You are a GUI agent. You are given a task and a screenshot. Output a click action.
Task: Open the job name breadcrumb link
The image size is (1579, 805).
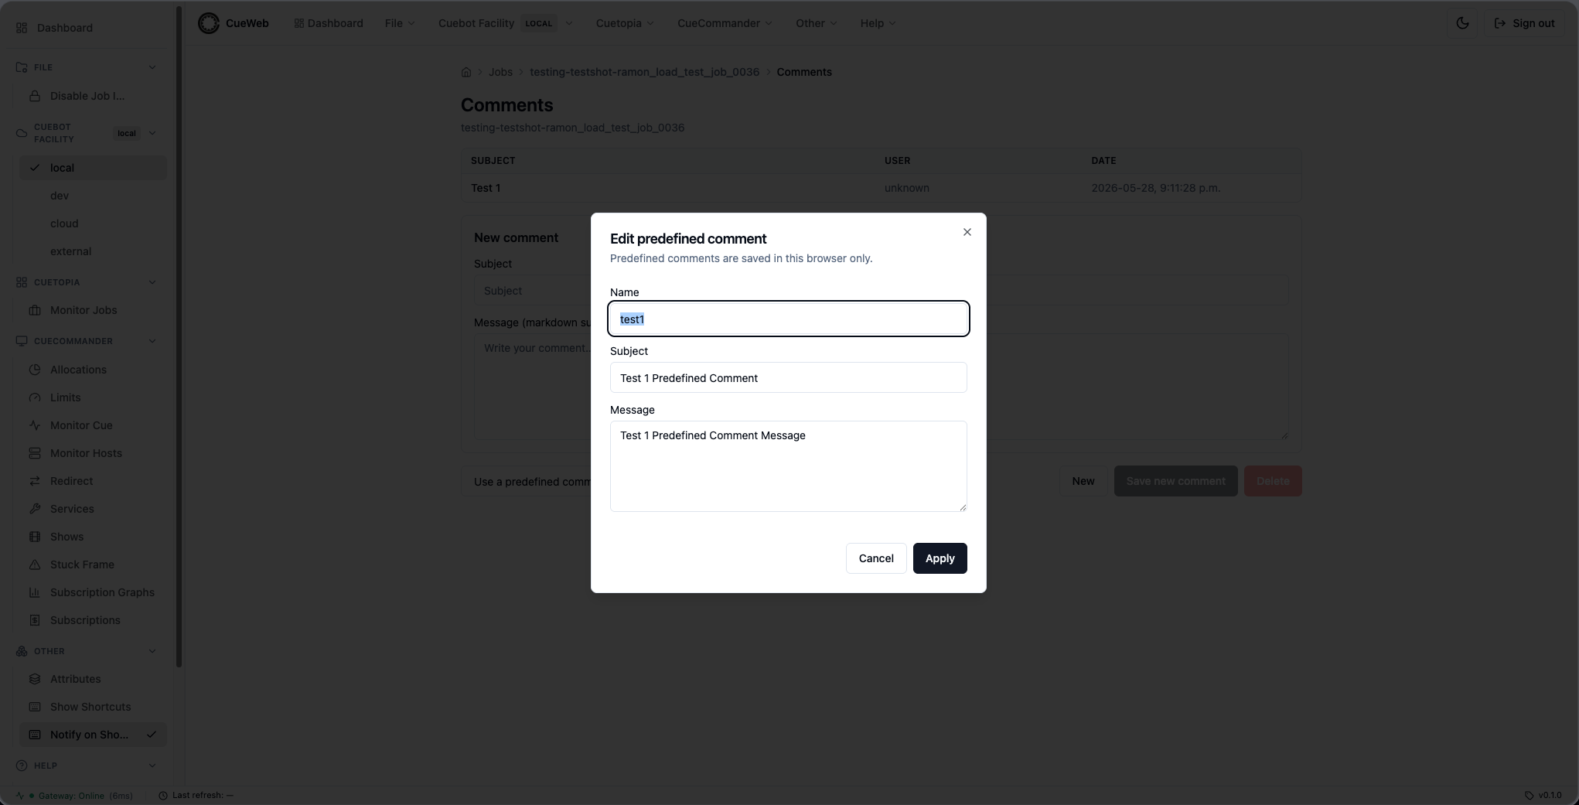pyautogui.click(x=644, y=72)
